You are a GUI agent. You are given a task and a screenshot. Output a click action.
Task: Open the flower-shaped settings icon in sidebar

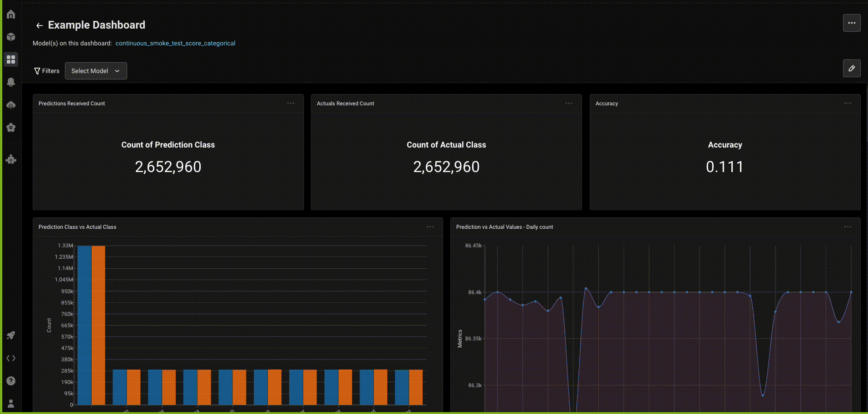tap(11, 128)
